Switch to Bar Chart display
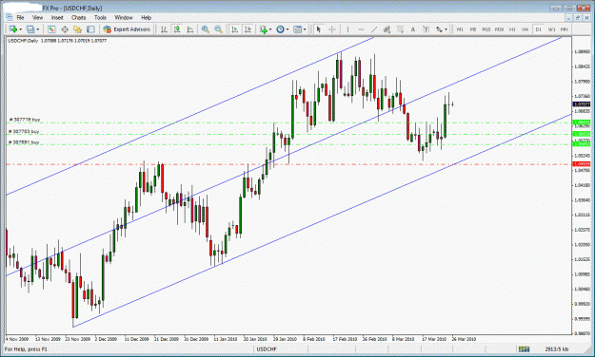Image resolution: width=595 pixels, height=357 pixels. pos(164,29)
